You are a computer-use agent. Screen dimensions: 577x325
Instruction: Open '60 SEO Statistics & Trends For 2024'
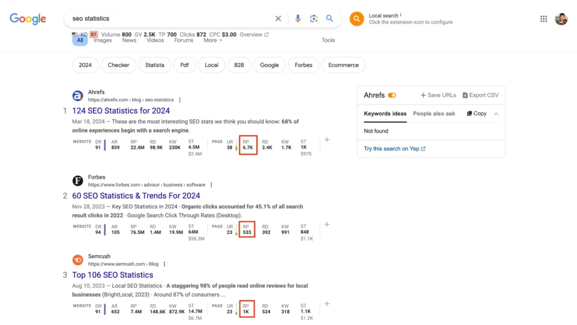[x=136, y=195]
